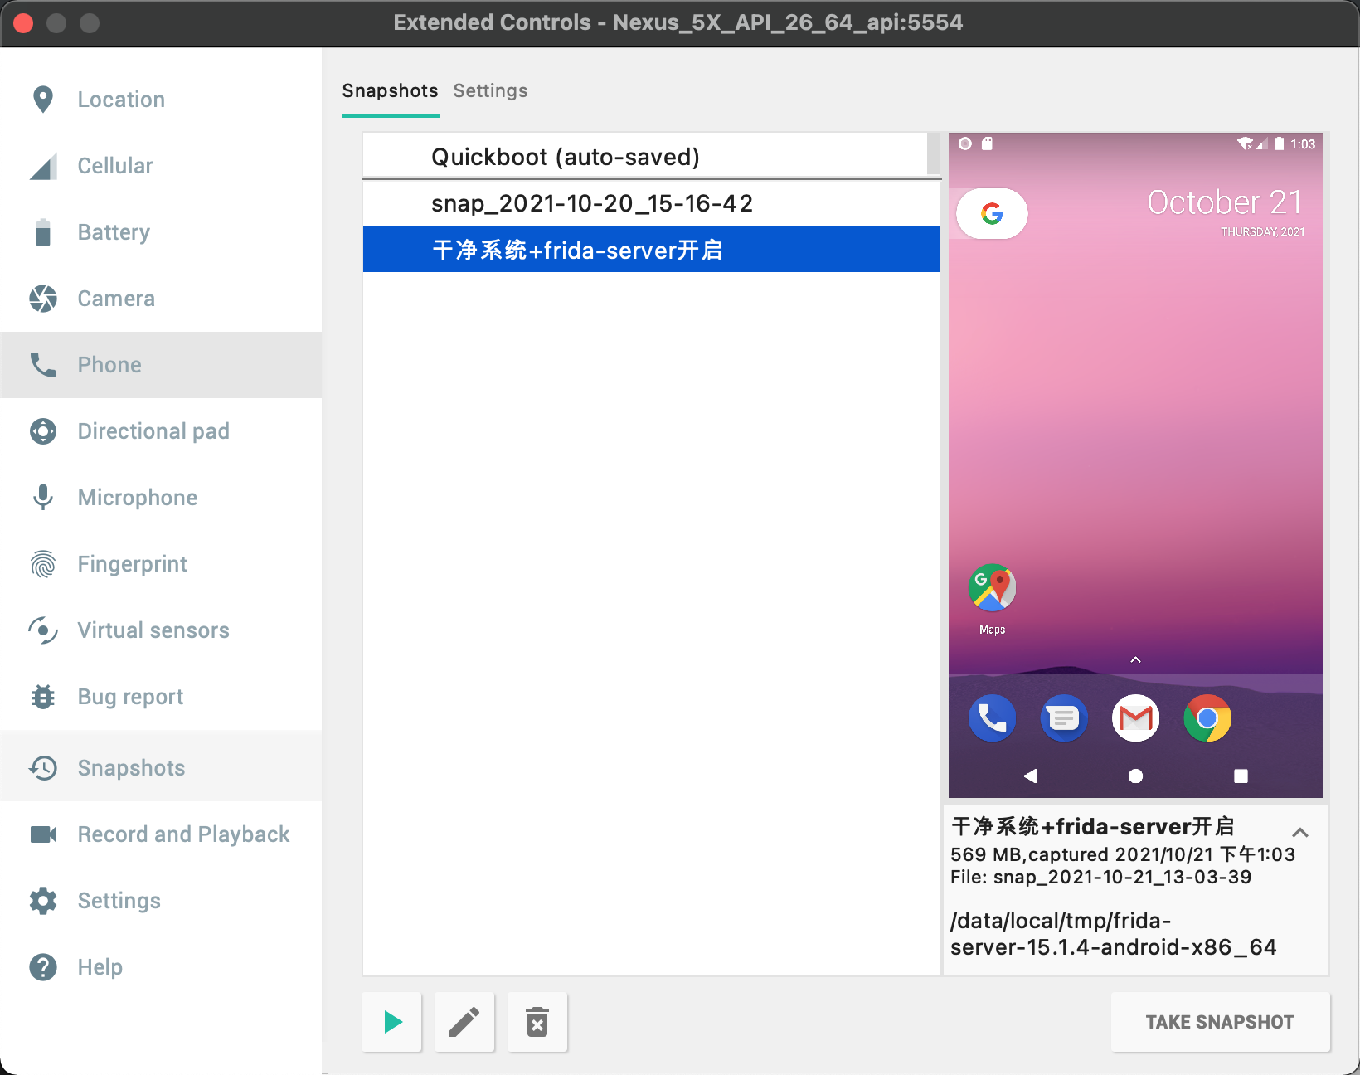Collapse the snapshot info panel
This screenshot has width=1360, height=1075.
click(x=1299, y=833)
